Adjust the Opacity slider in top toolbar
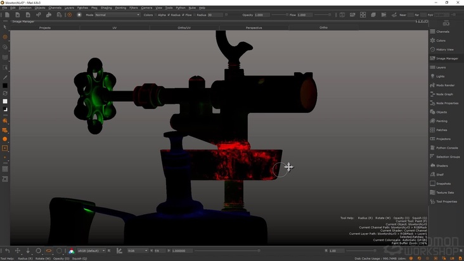Image resolution: width=464 pixels, height=261 pixels. tap(280, 15)
